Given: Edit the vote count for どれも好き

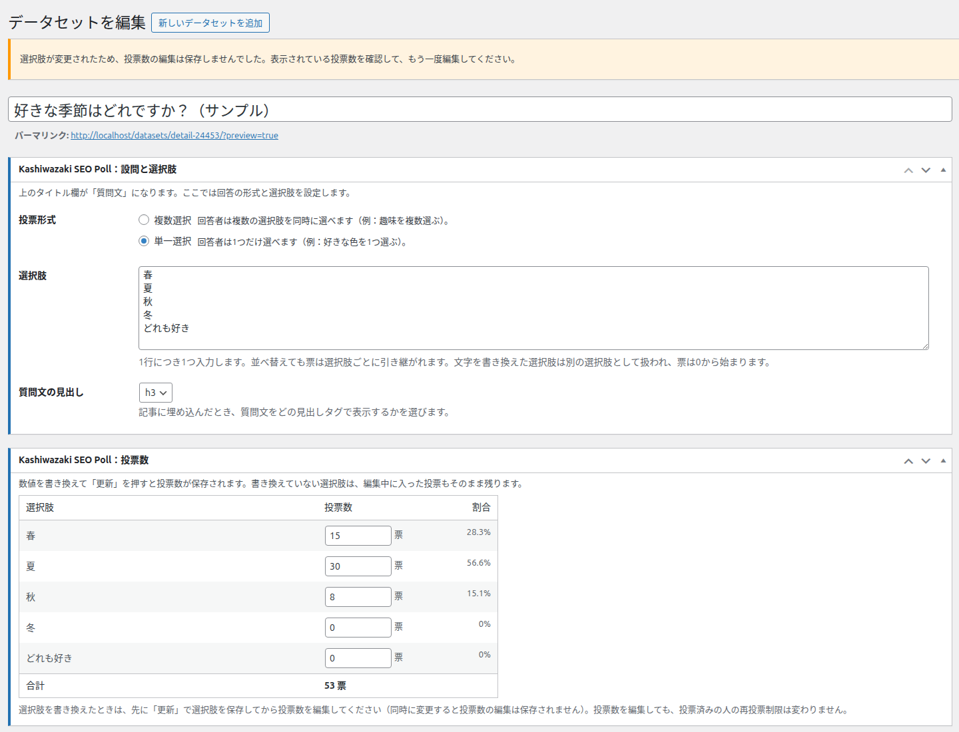Looking at the screenshot, I should (x=358, y=658).
